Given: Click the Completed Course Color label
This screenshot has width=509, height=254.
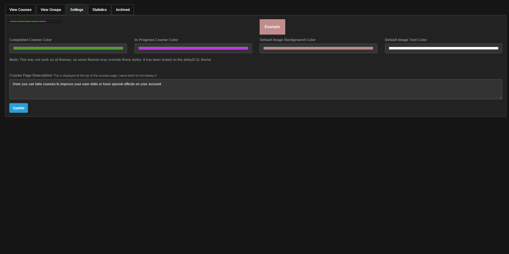Looking at the screenshot, I should [x=30, y=40].
